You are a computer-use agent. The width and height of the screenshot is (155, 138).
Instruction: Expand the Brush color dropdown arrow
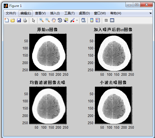[x=77, y=20]
